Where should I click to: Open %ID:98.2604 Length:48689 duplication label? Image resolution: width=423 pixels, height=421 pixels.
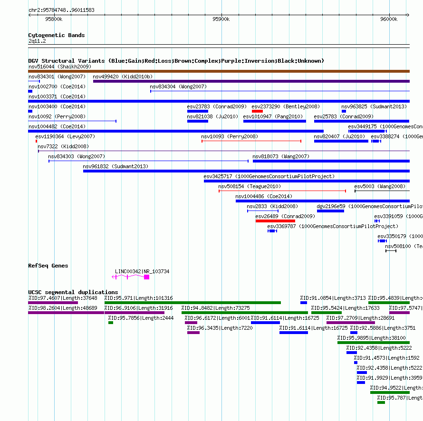(x=63, y=308)
